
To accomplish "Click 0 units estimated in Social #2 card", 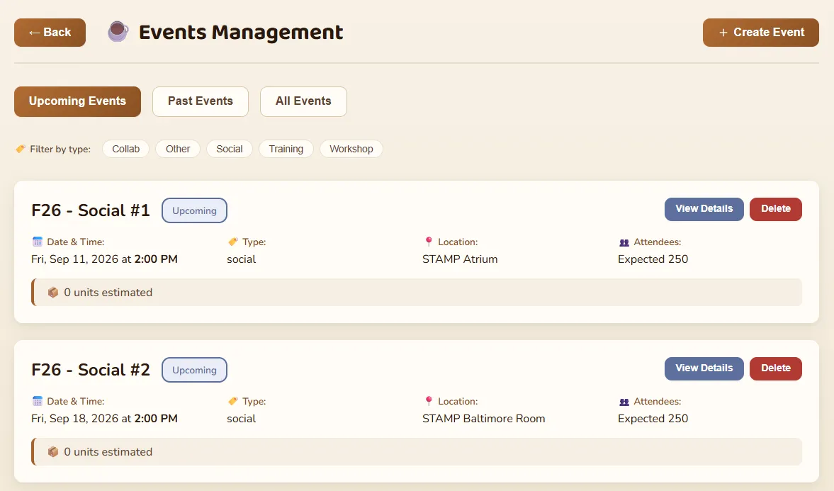I will pyautogui.click(x=108, y=451).
